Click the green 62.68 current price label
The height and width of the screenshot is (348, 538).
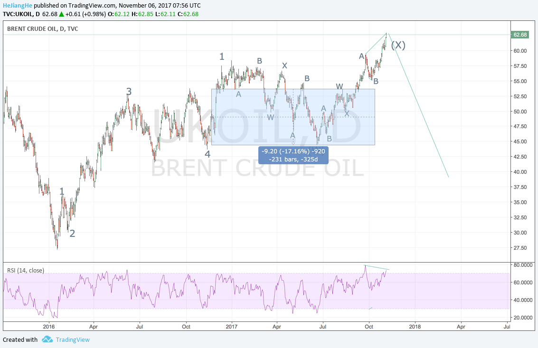520,35
